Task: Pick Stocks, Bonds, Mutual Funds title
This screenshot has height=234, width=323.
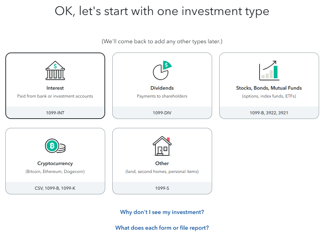Action: pyautogui.click(x=269, y=88)
